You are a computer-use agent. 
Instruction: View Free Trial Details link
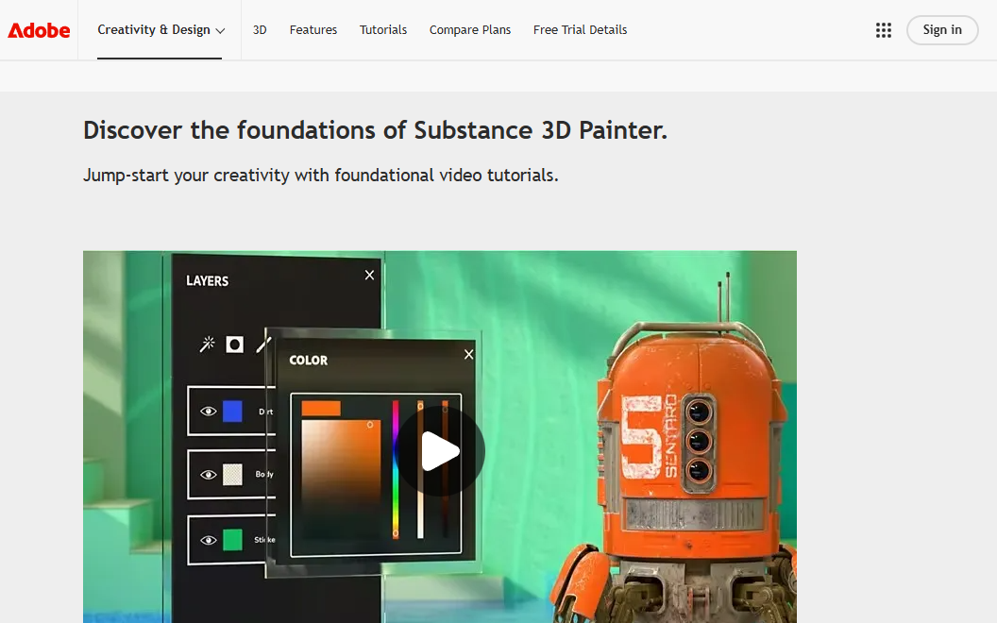[x=580, y=30]
